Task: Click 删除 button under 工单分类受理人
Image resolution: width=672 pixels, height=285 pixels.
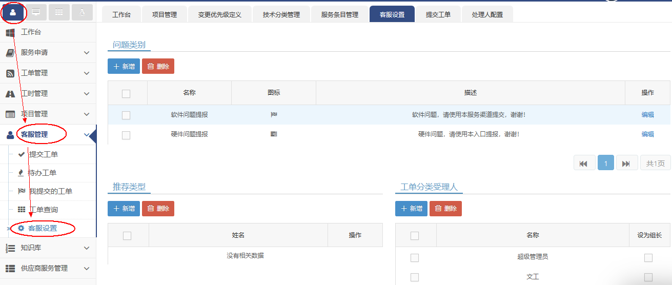Action: click(x=445, y=209)
